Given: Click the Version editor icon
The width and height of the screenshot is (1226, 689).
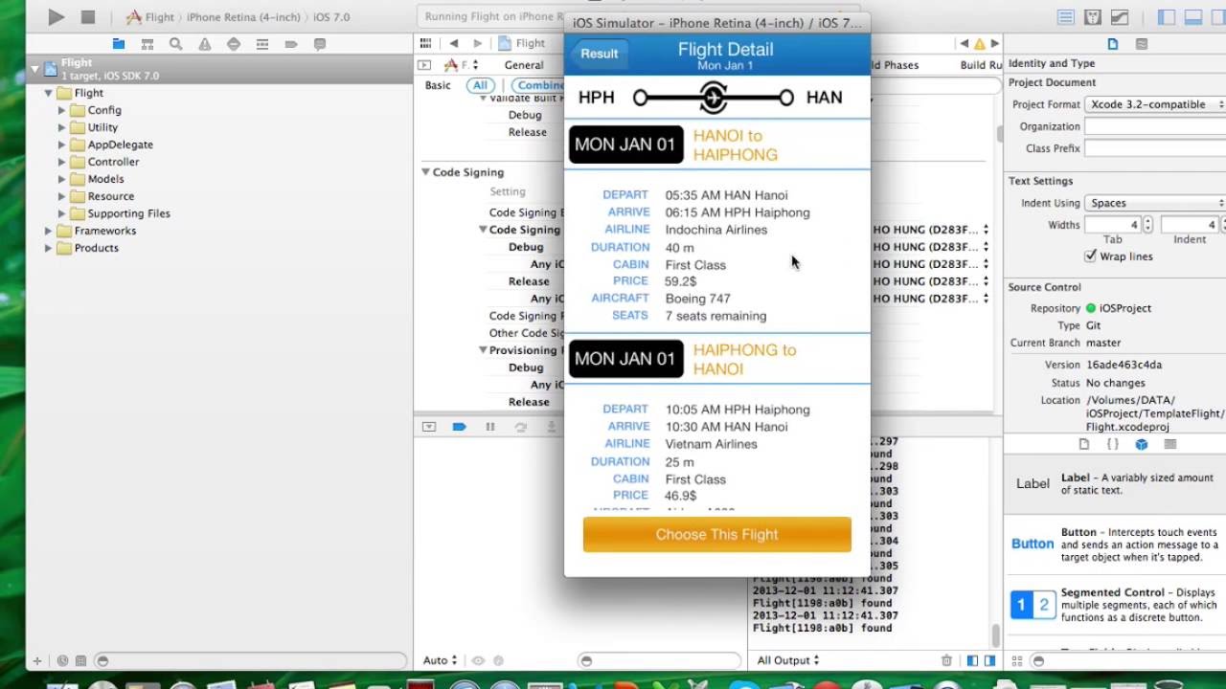Looking at the screenshot, I should click(1119, 17).
